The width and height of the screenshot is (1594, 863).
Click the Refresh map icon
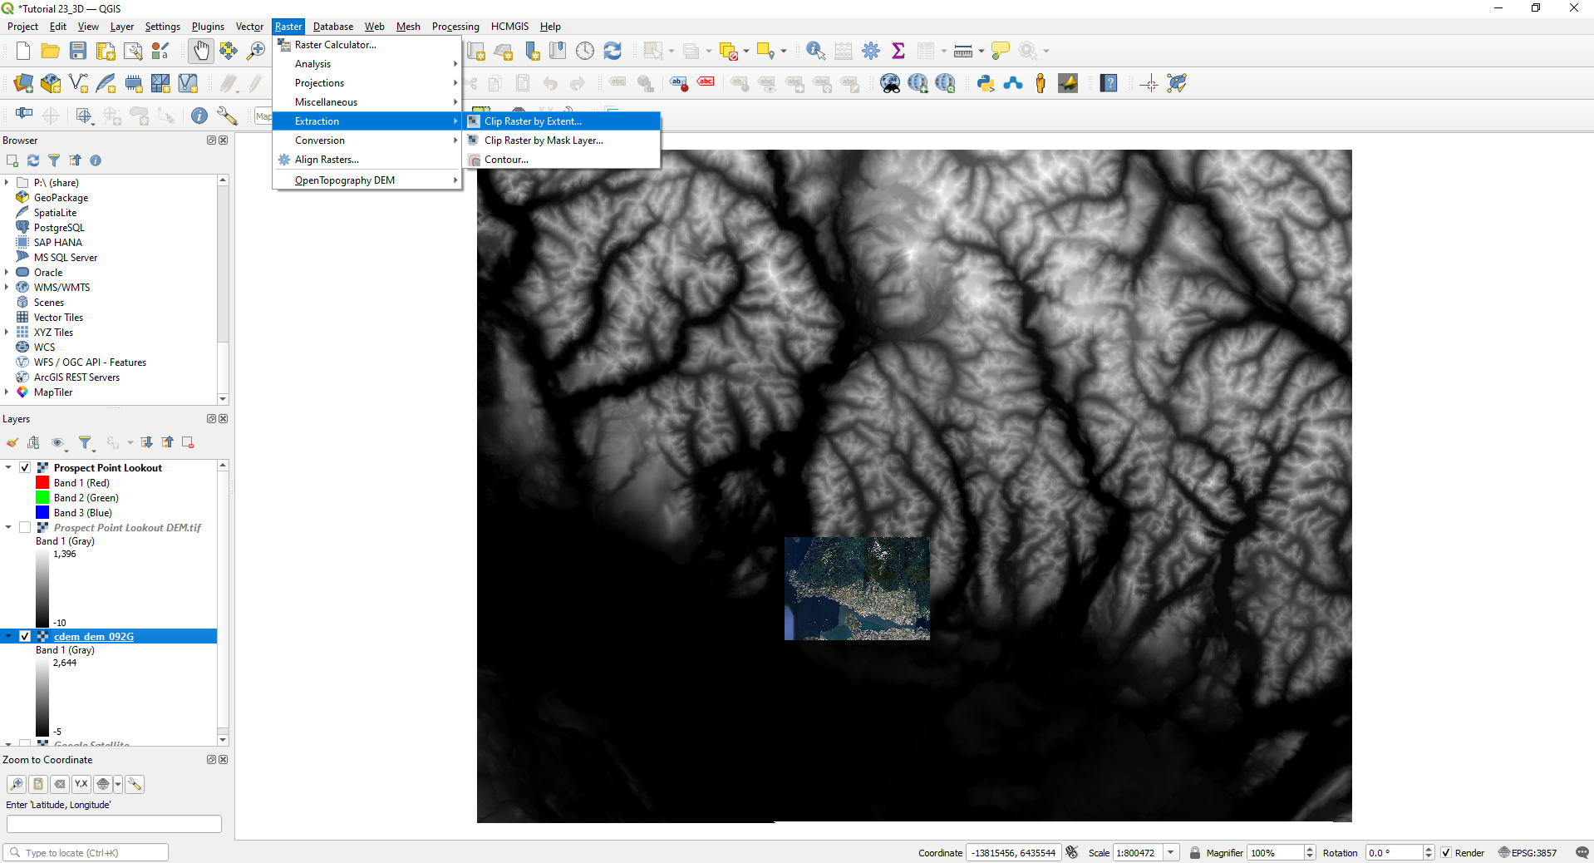[x=613, y=51]
